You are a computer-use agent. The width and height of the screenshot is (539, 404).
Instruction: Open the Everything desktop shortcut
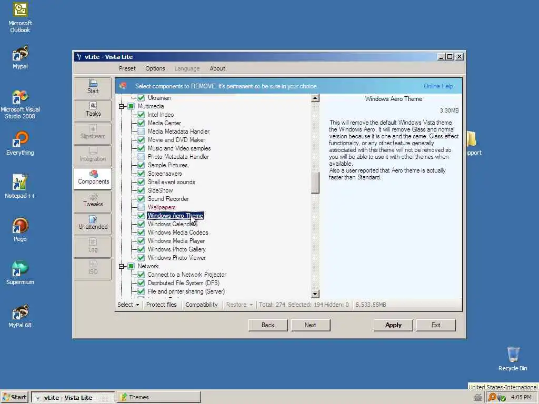20,143
